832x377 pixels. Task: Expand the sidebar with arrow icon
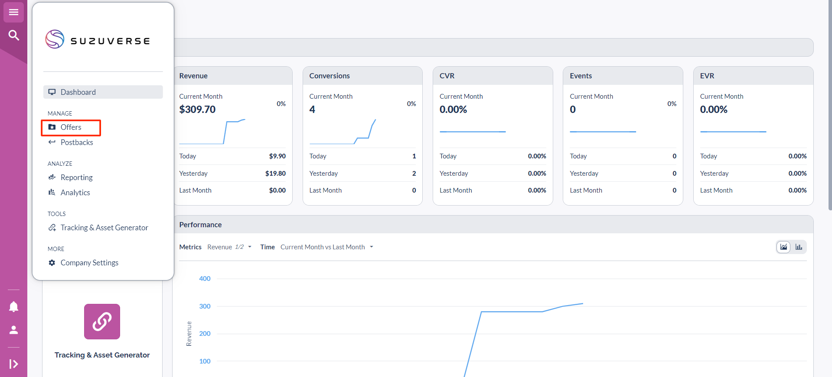coord(13,364)
